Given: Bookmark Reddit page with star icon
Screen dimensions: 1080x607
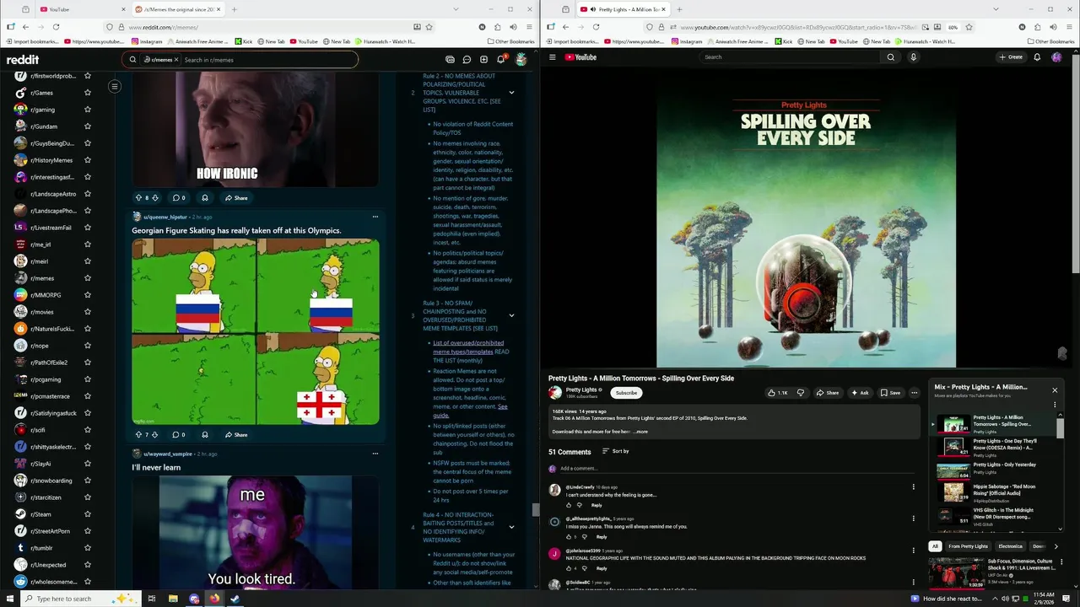Looking at the screenshot, I should point(429,27).
